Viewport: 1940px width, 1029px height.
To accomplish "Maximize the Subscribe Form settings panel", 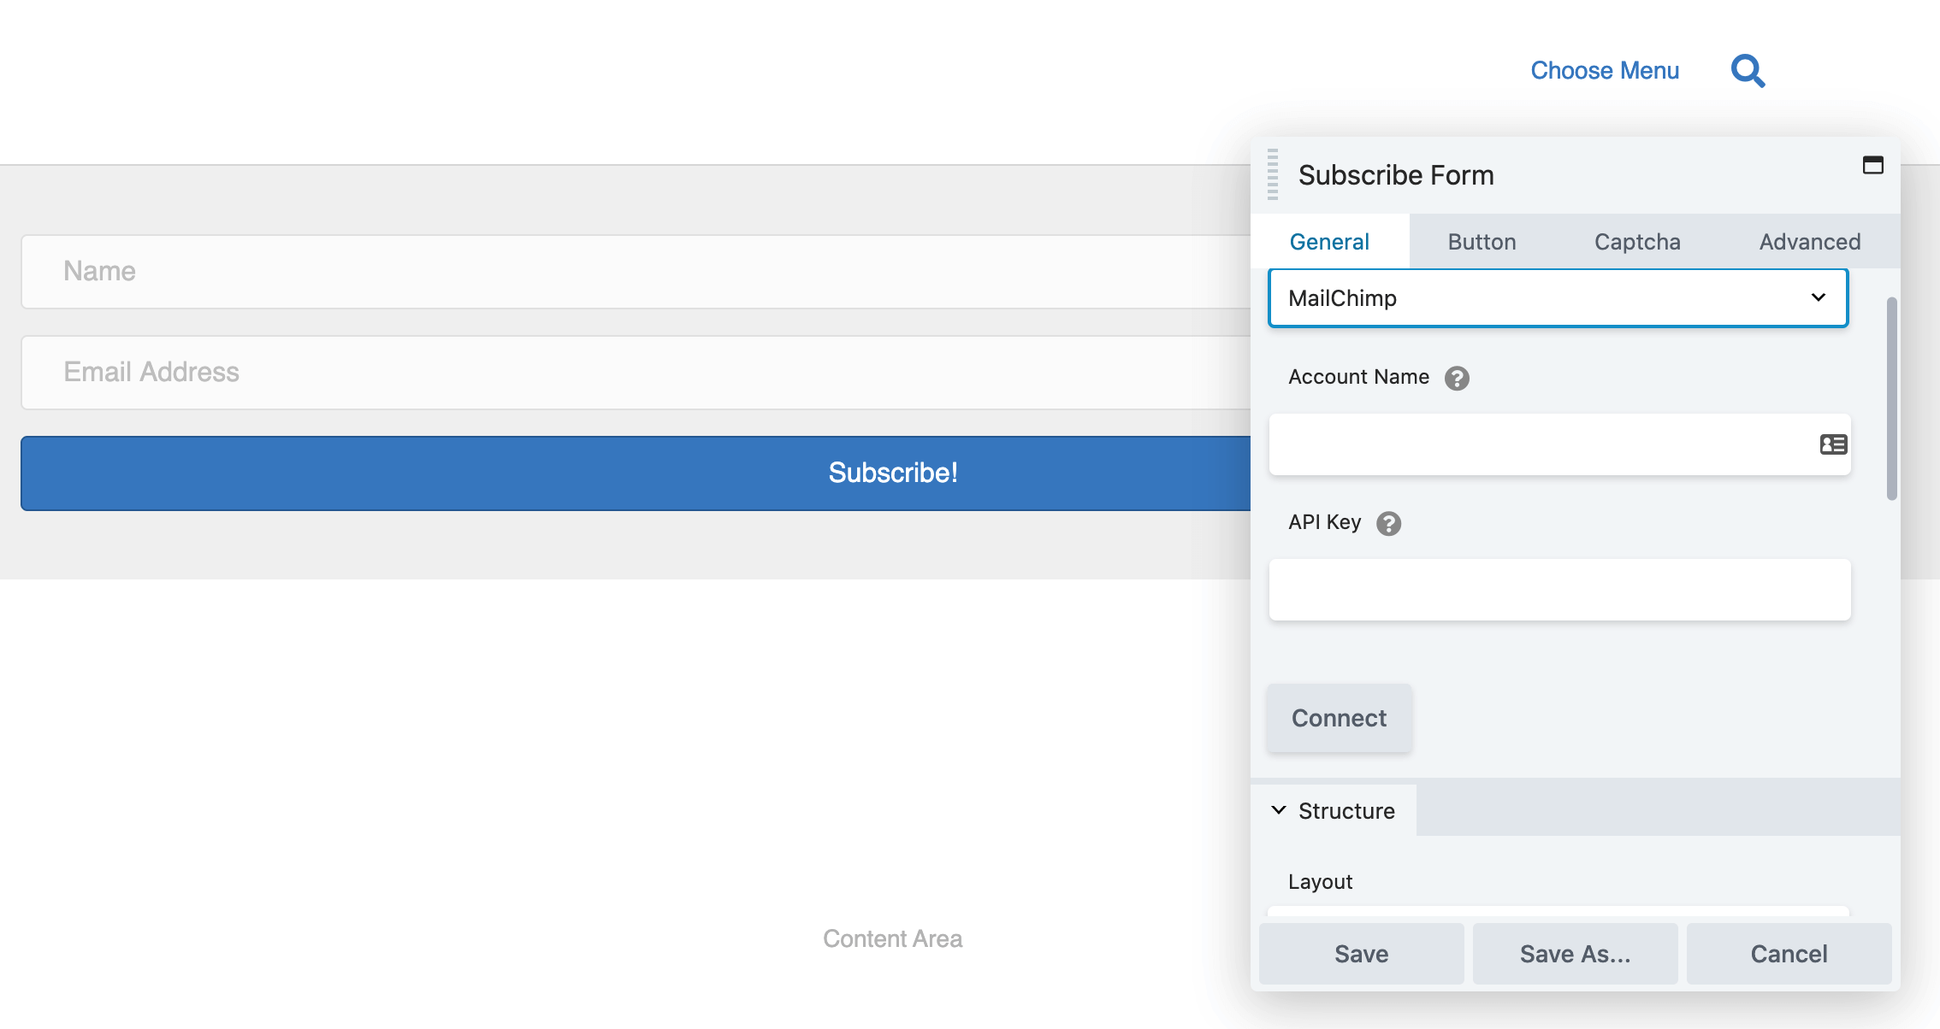I will [1873, 165].
